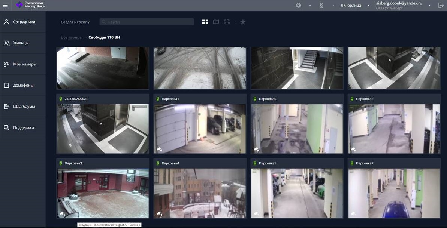Viewport: 447px width, 228px height.
Task: Open the Парковка1 camera thumbnail
Action: pos(200,129)
